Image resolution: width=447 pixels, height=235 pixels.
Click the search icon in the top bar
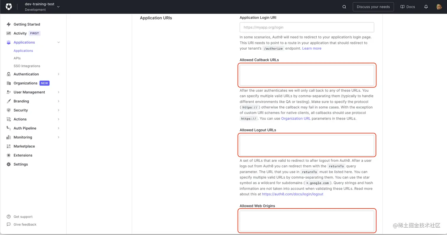tap(344, 6)
